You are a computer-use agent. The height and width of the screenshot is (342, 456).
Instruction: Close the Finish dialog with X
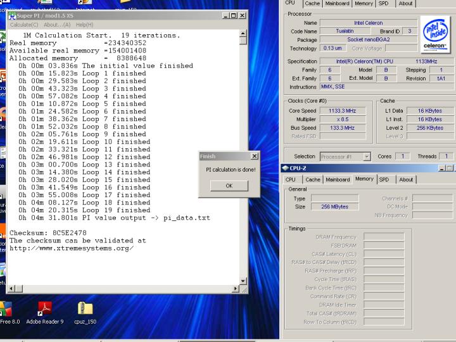pyautogui.click(x=255, y=156)
